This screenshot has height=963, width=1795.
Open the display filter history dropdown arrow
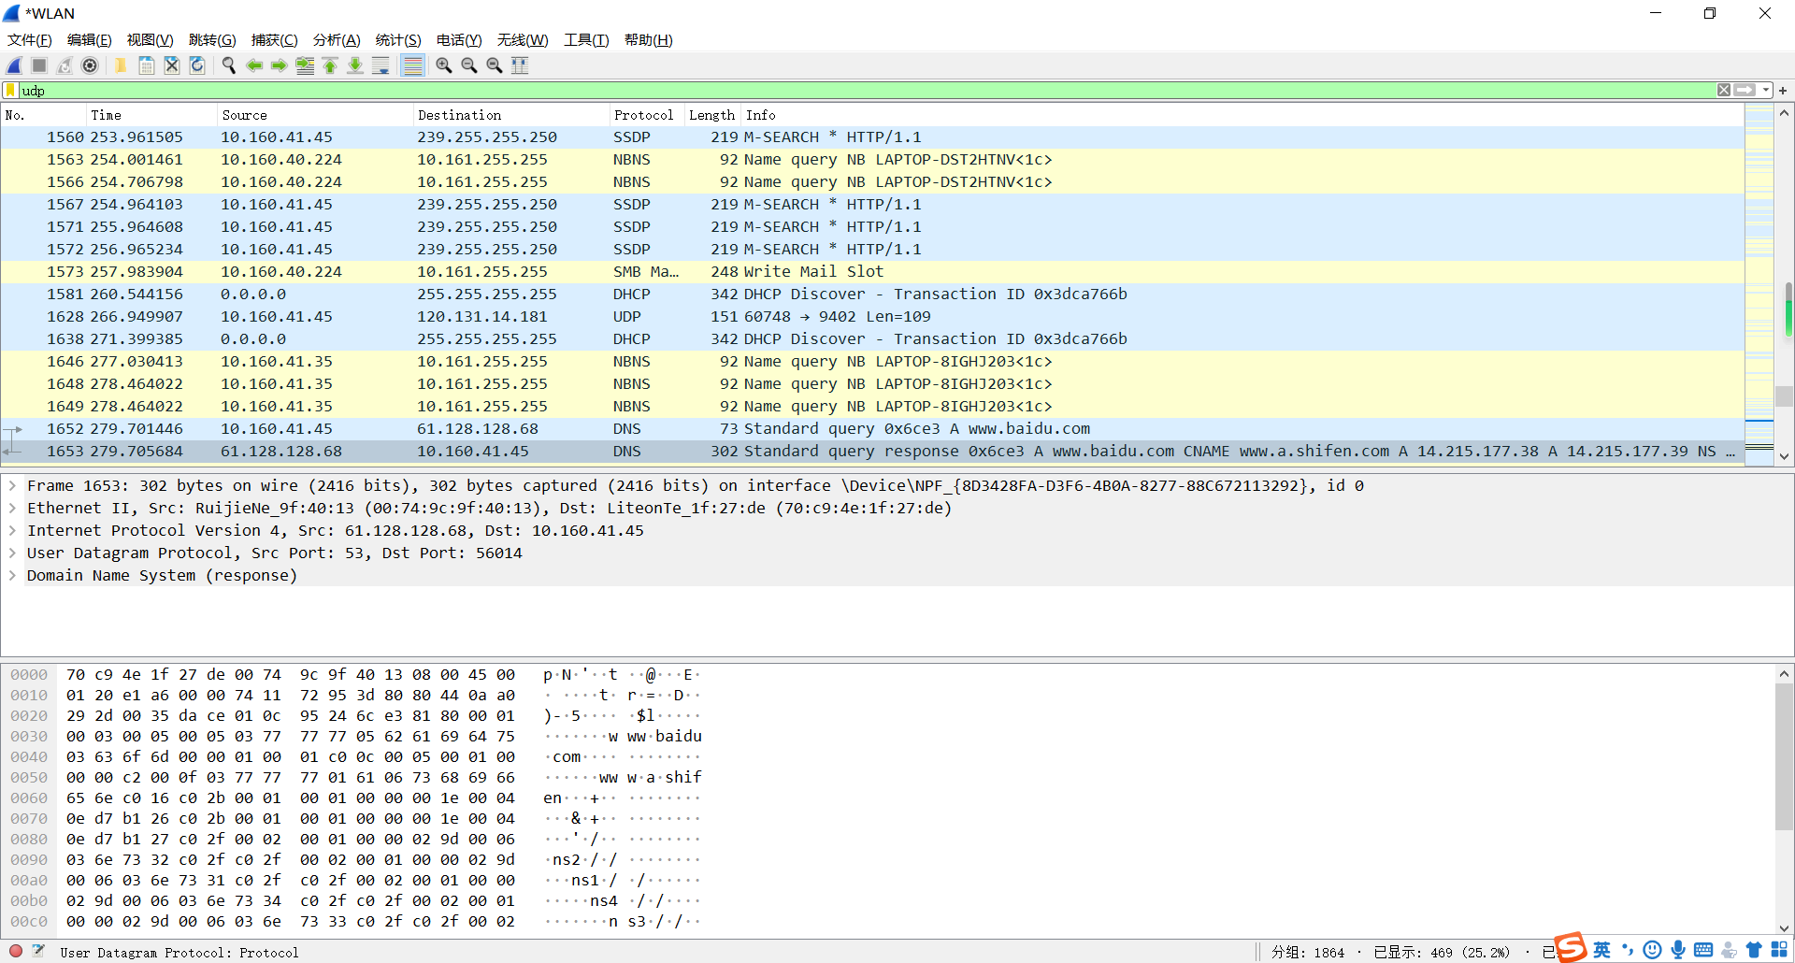tap(1765, 90)
